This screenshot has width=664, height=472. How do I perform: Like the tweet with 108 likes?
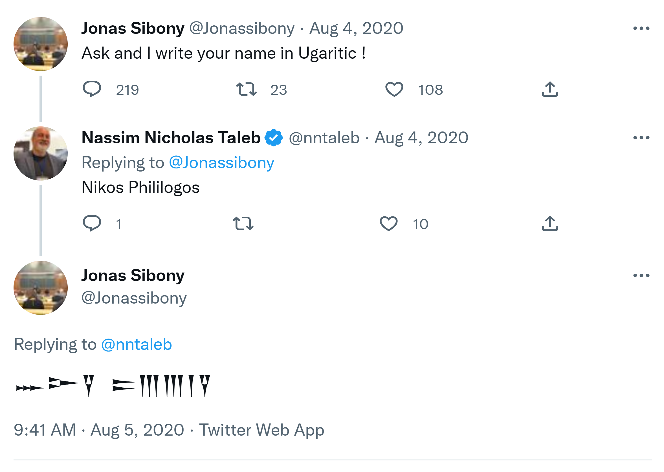394,89
